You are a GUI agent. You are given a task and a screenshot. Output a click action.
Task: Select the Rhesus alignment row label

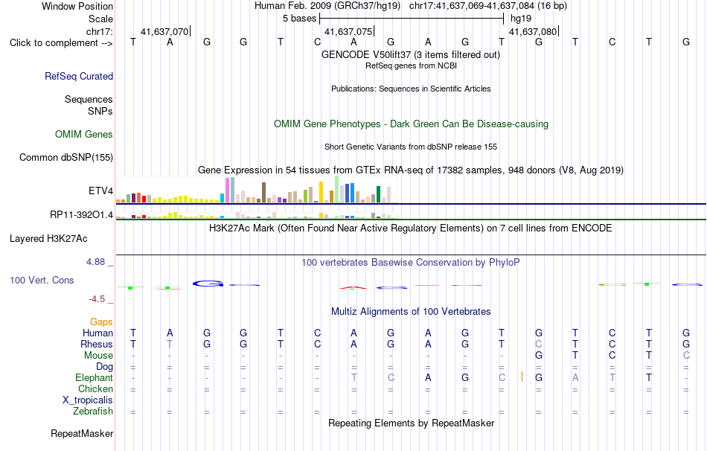pos(97,344)
